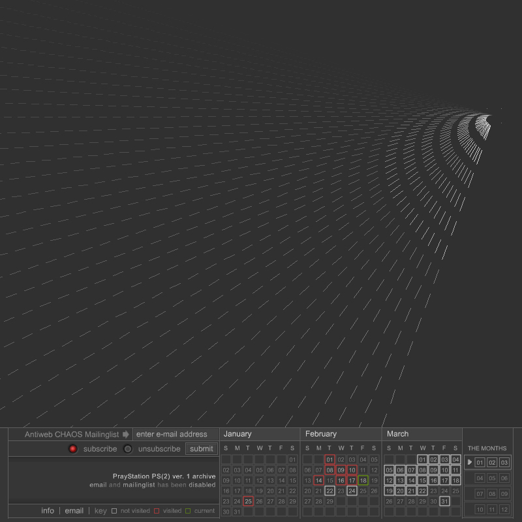This screenshot has height=522, width=522.
Task: Click the enter e-mail address field
Action: pyautogui.click(x=175, y=435)
